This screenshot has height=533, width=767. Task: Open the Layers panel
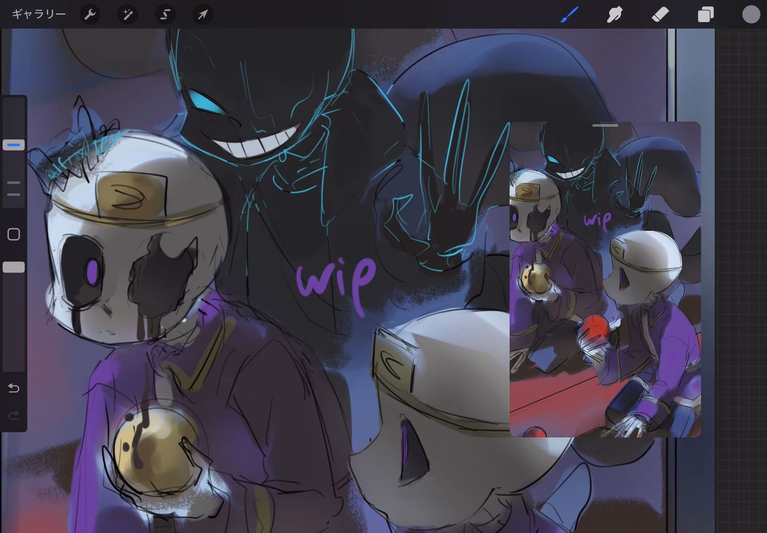click(705, 15)
